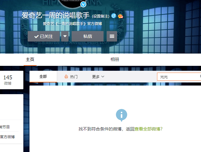Viewport: 201px width, 152px height.
Task: Click the 设置备注 link
Action: (x=100, y=16)
